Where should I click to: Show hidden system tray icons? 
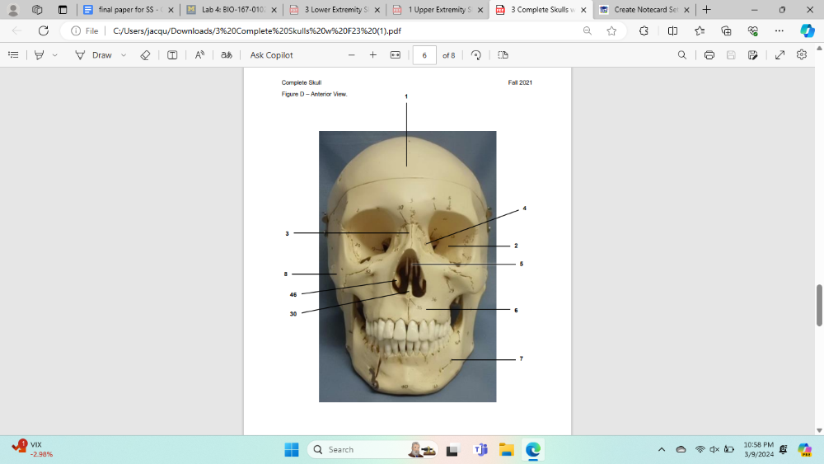pyautogui.click(x=661, y=450)
